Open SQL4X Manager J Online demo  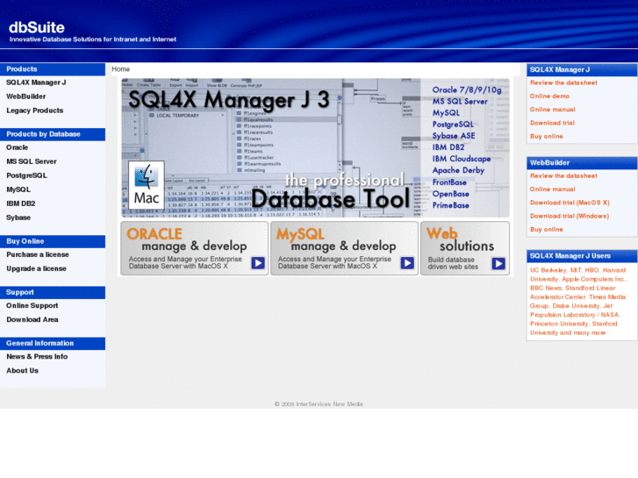[x=549, y=96]
